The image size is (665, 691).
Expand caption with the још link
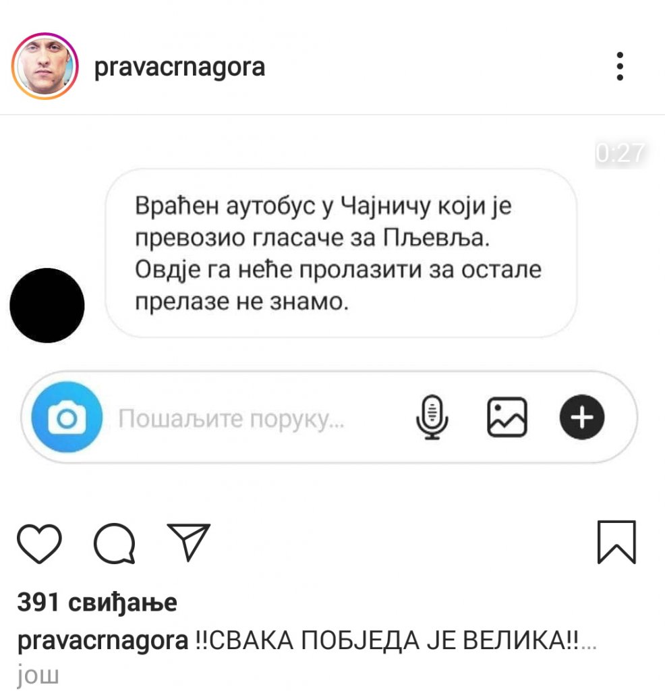click(x=38, y=675)
